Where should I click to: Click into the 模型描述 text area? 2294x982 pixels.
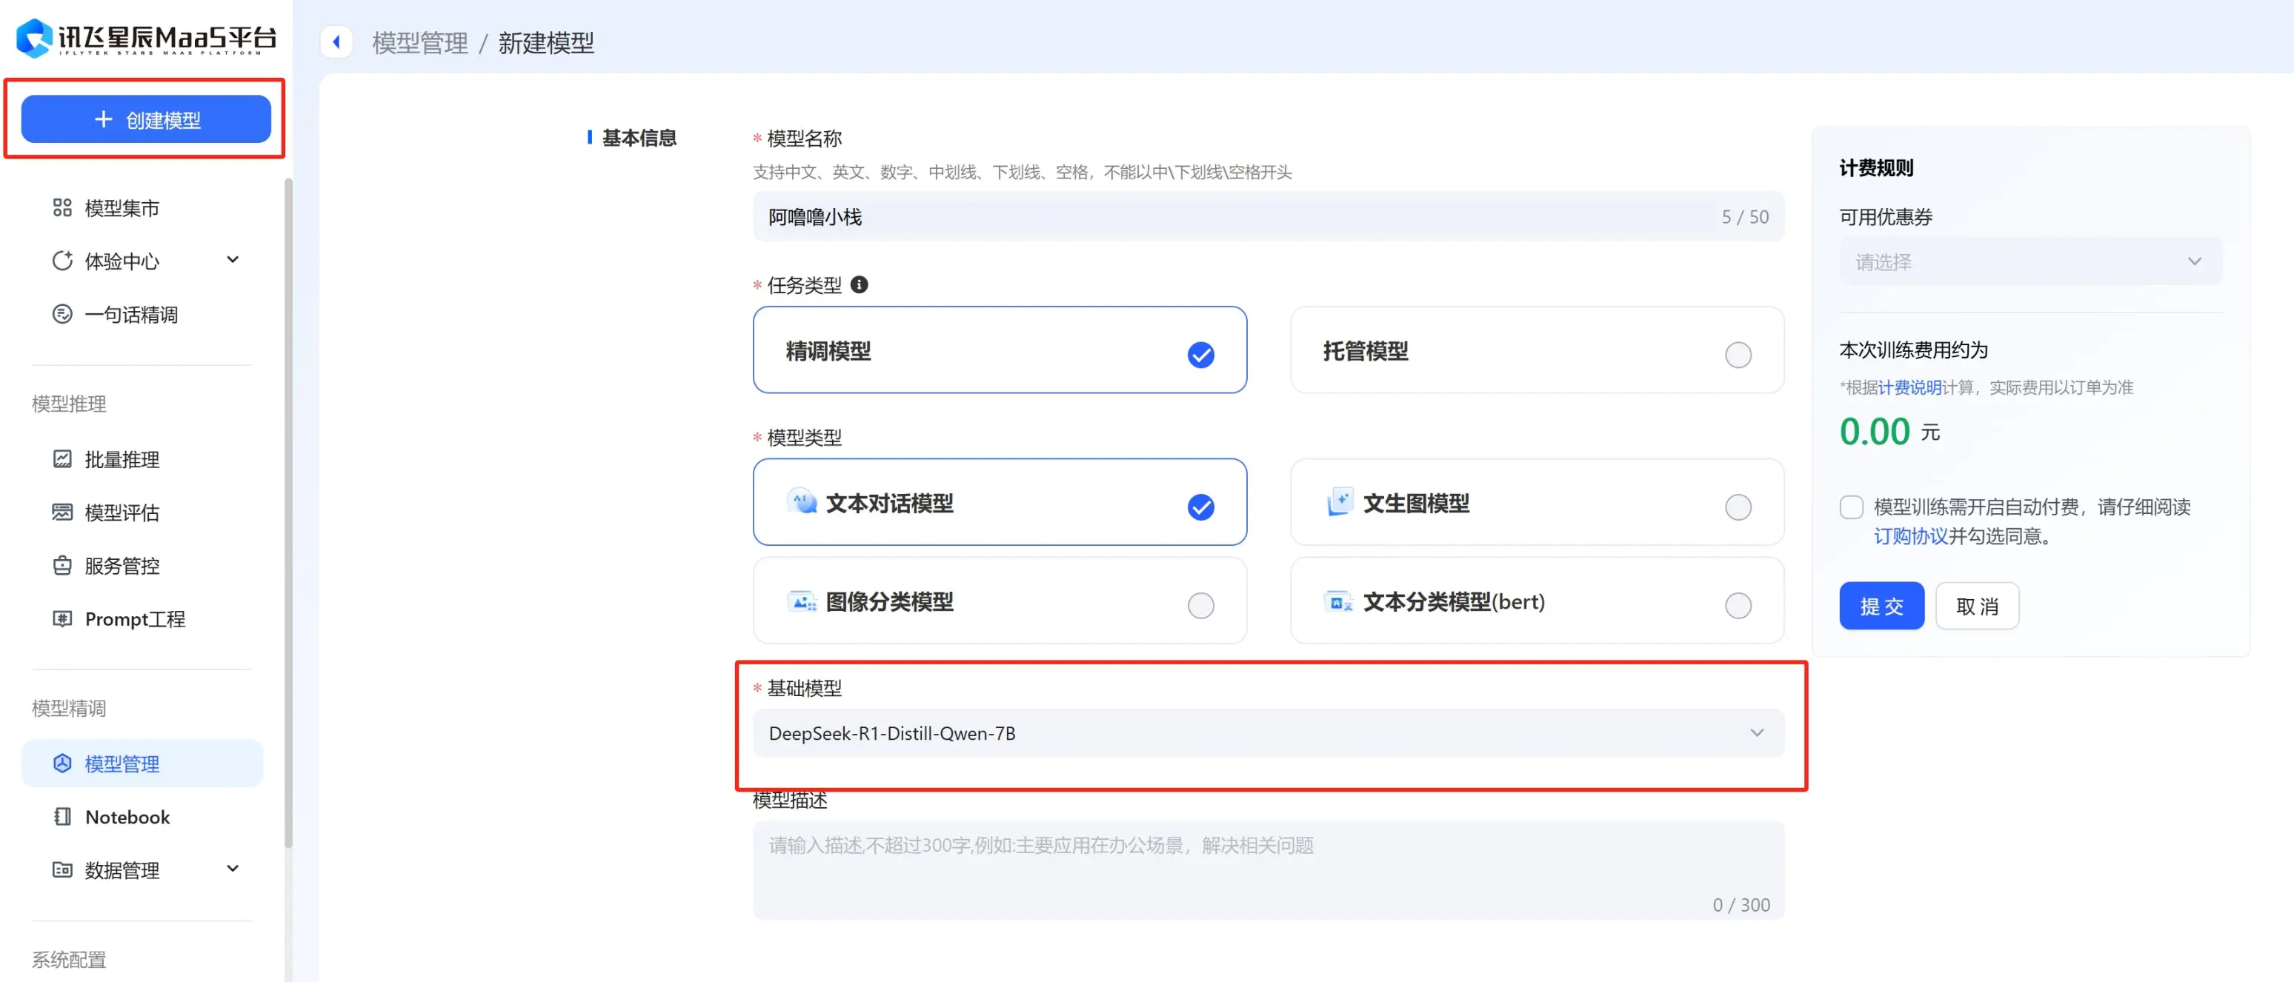[x=1267, y=868]
